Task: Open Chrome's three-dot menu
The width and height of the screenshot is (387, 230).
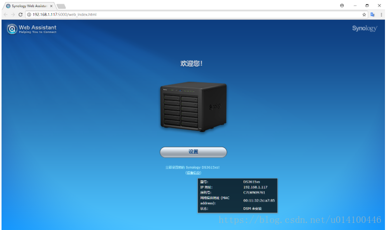Action: pyautogui.click(x=381, y=15)
